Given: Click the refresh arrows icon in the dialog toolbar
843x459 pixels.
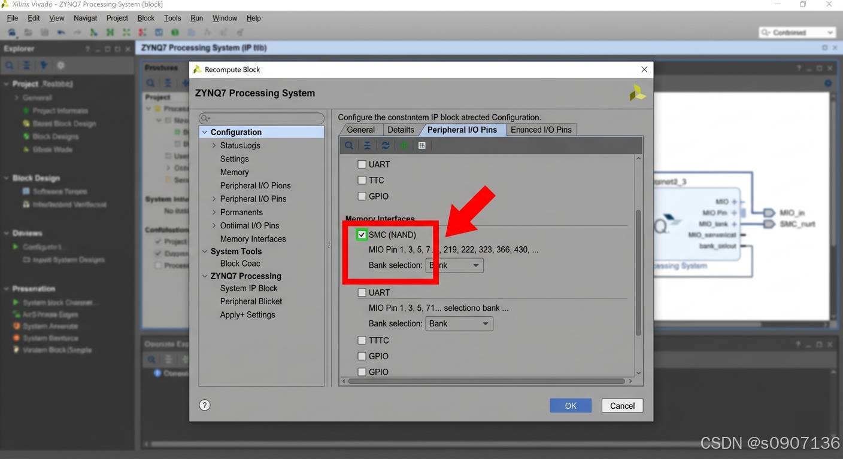Looking at the screenshot, I should click(x=386, y=145).
